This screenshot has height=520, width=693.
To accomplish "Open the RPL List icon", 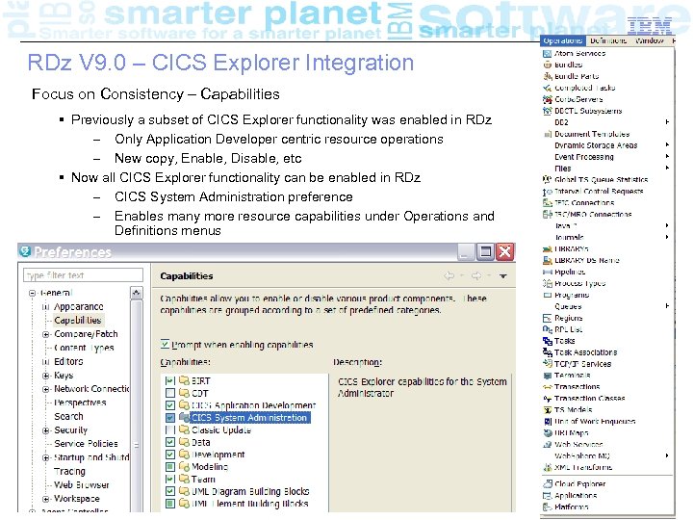I will pos(547,329).
